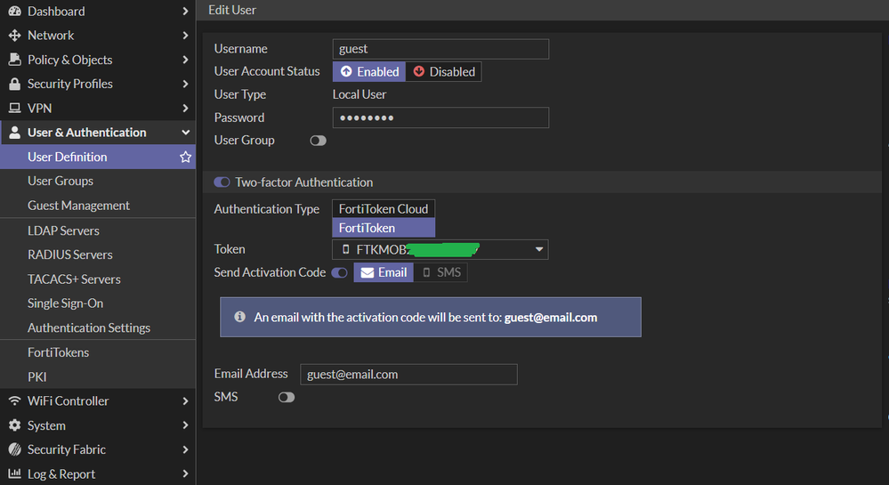Open the User Groups menu item
Image resolution: width=889 pixels, height=485 pixels.
coord(61,181)
